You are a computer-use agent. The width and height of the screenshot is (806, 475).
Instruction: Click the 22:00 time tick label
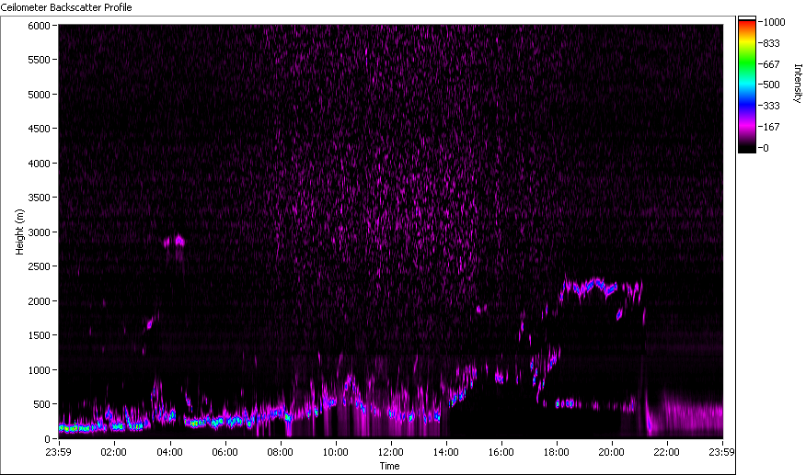click(666, 452)
